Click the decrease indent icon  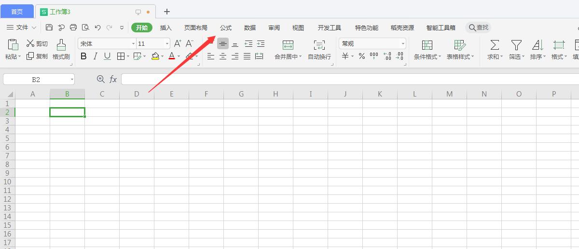(248, 44)
